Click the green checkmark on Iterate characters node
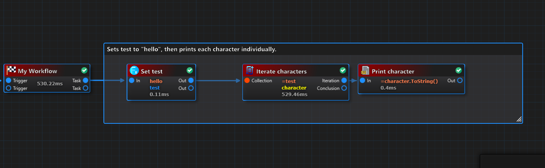 [x=343, y=70]
